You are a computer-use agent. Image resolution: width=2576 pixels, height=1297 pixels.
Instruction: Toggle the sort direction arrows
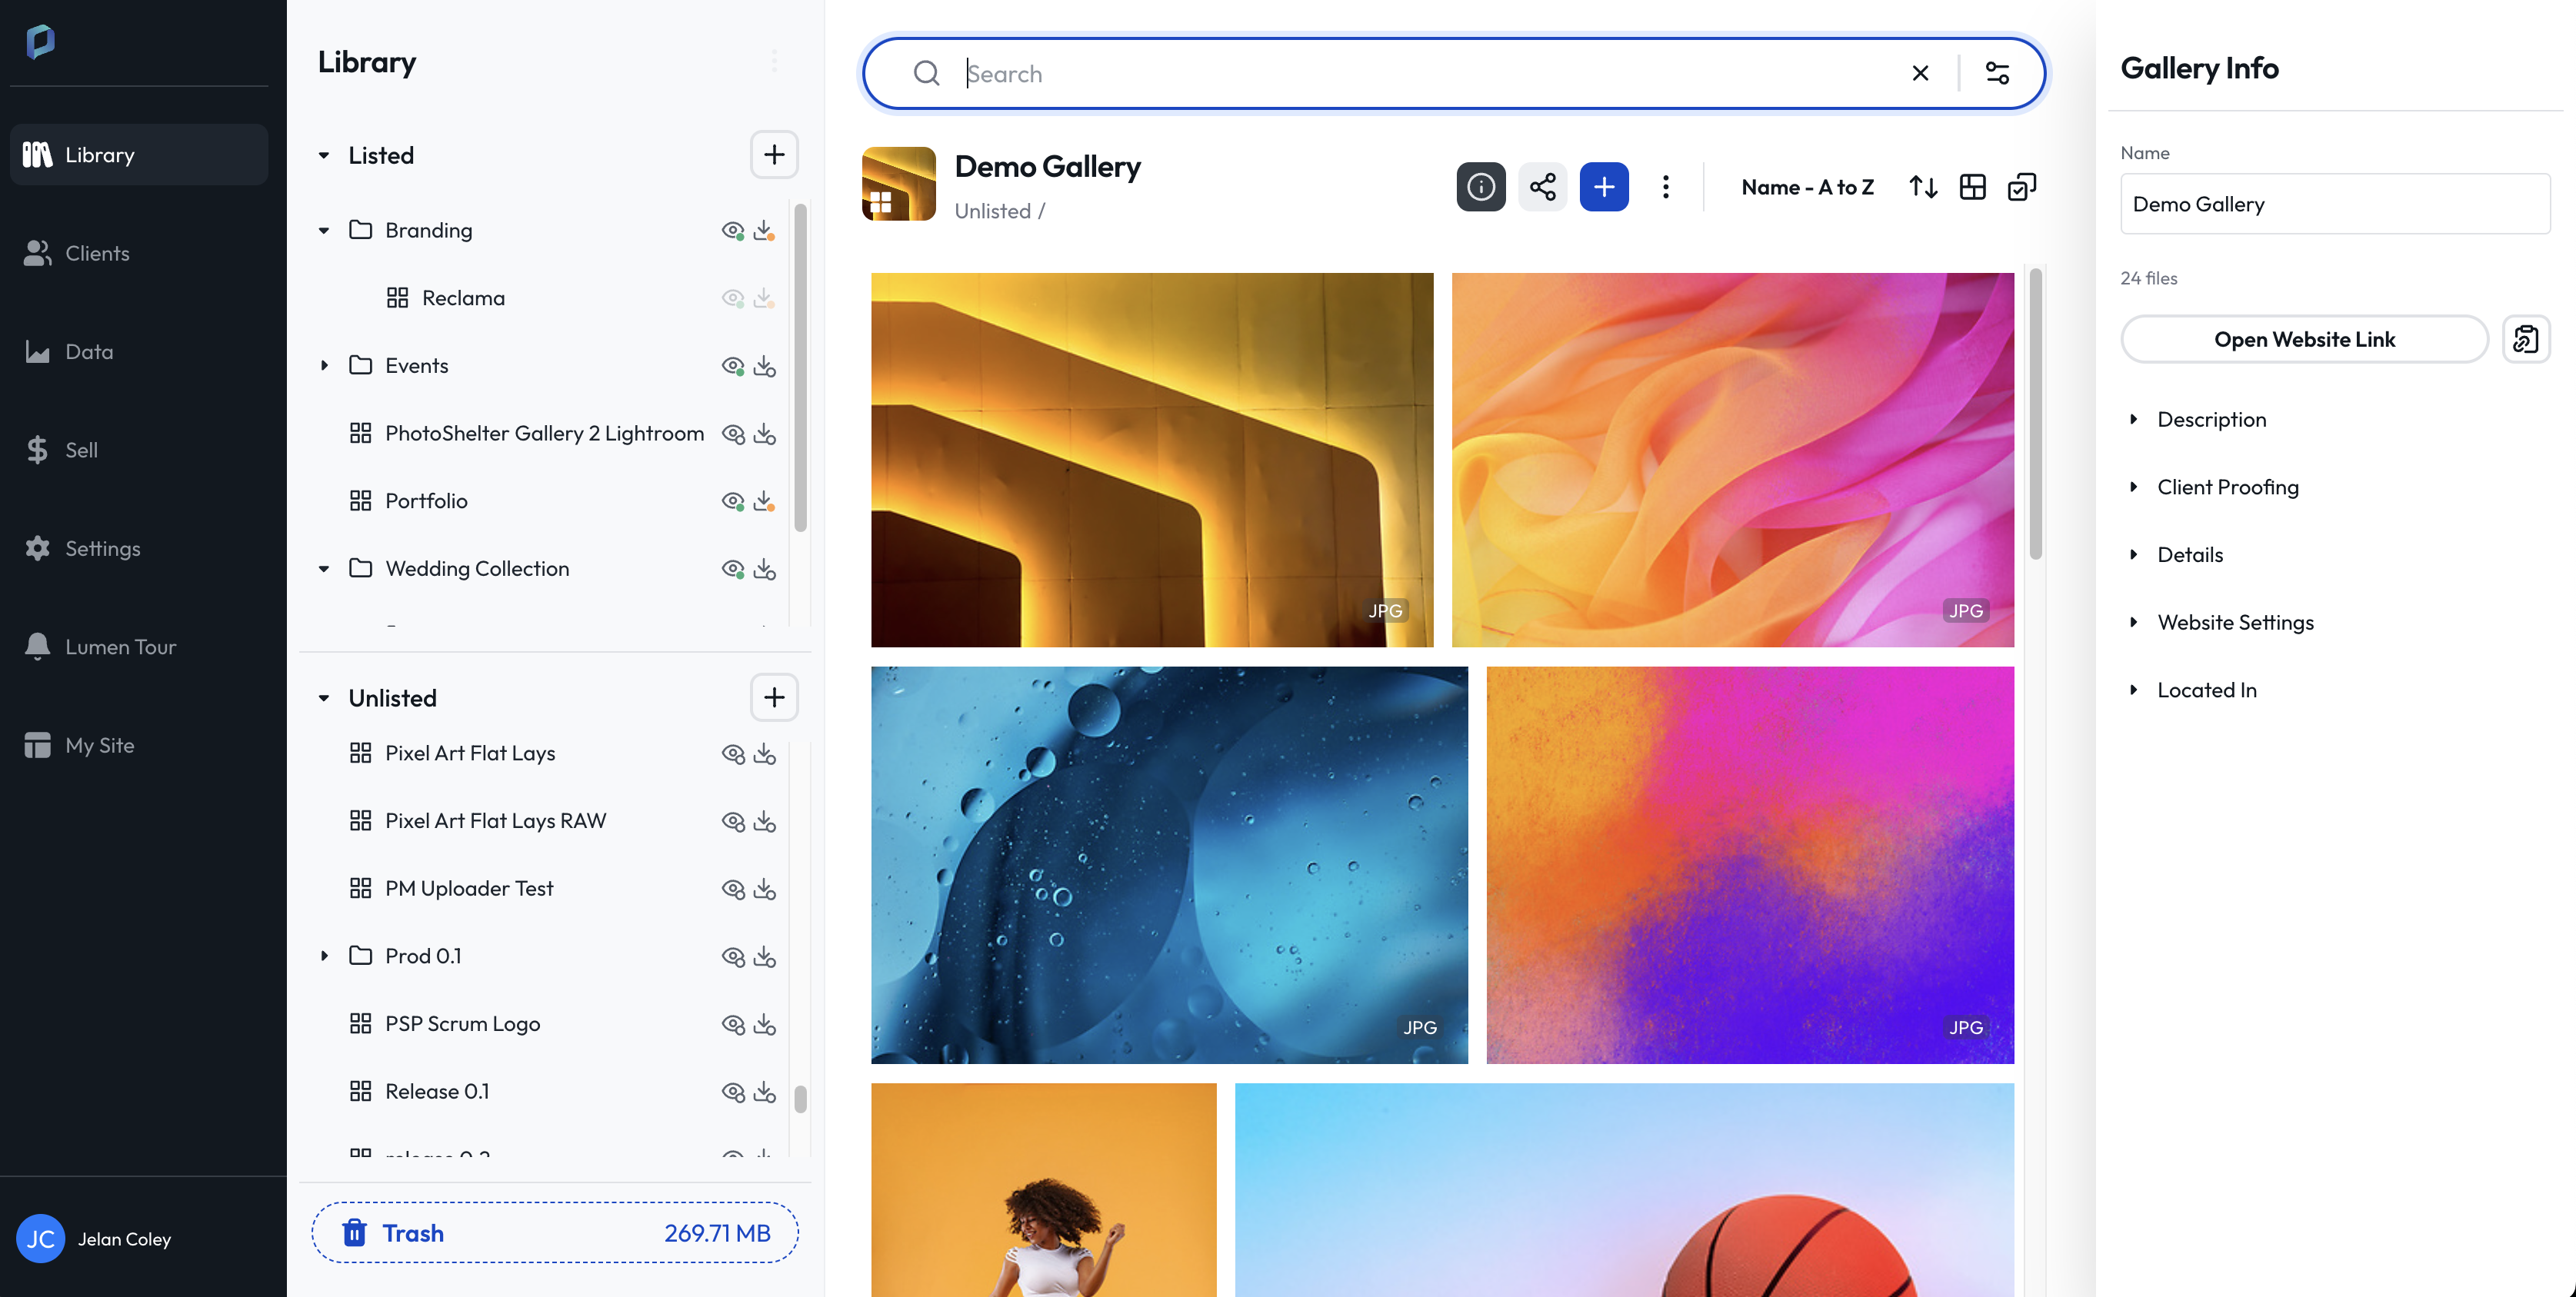pyautogui.click(x=1923, y=187)
